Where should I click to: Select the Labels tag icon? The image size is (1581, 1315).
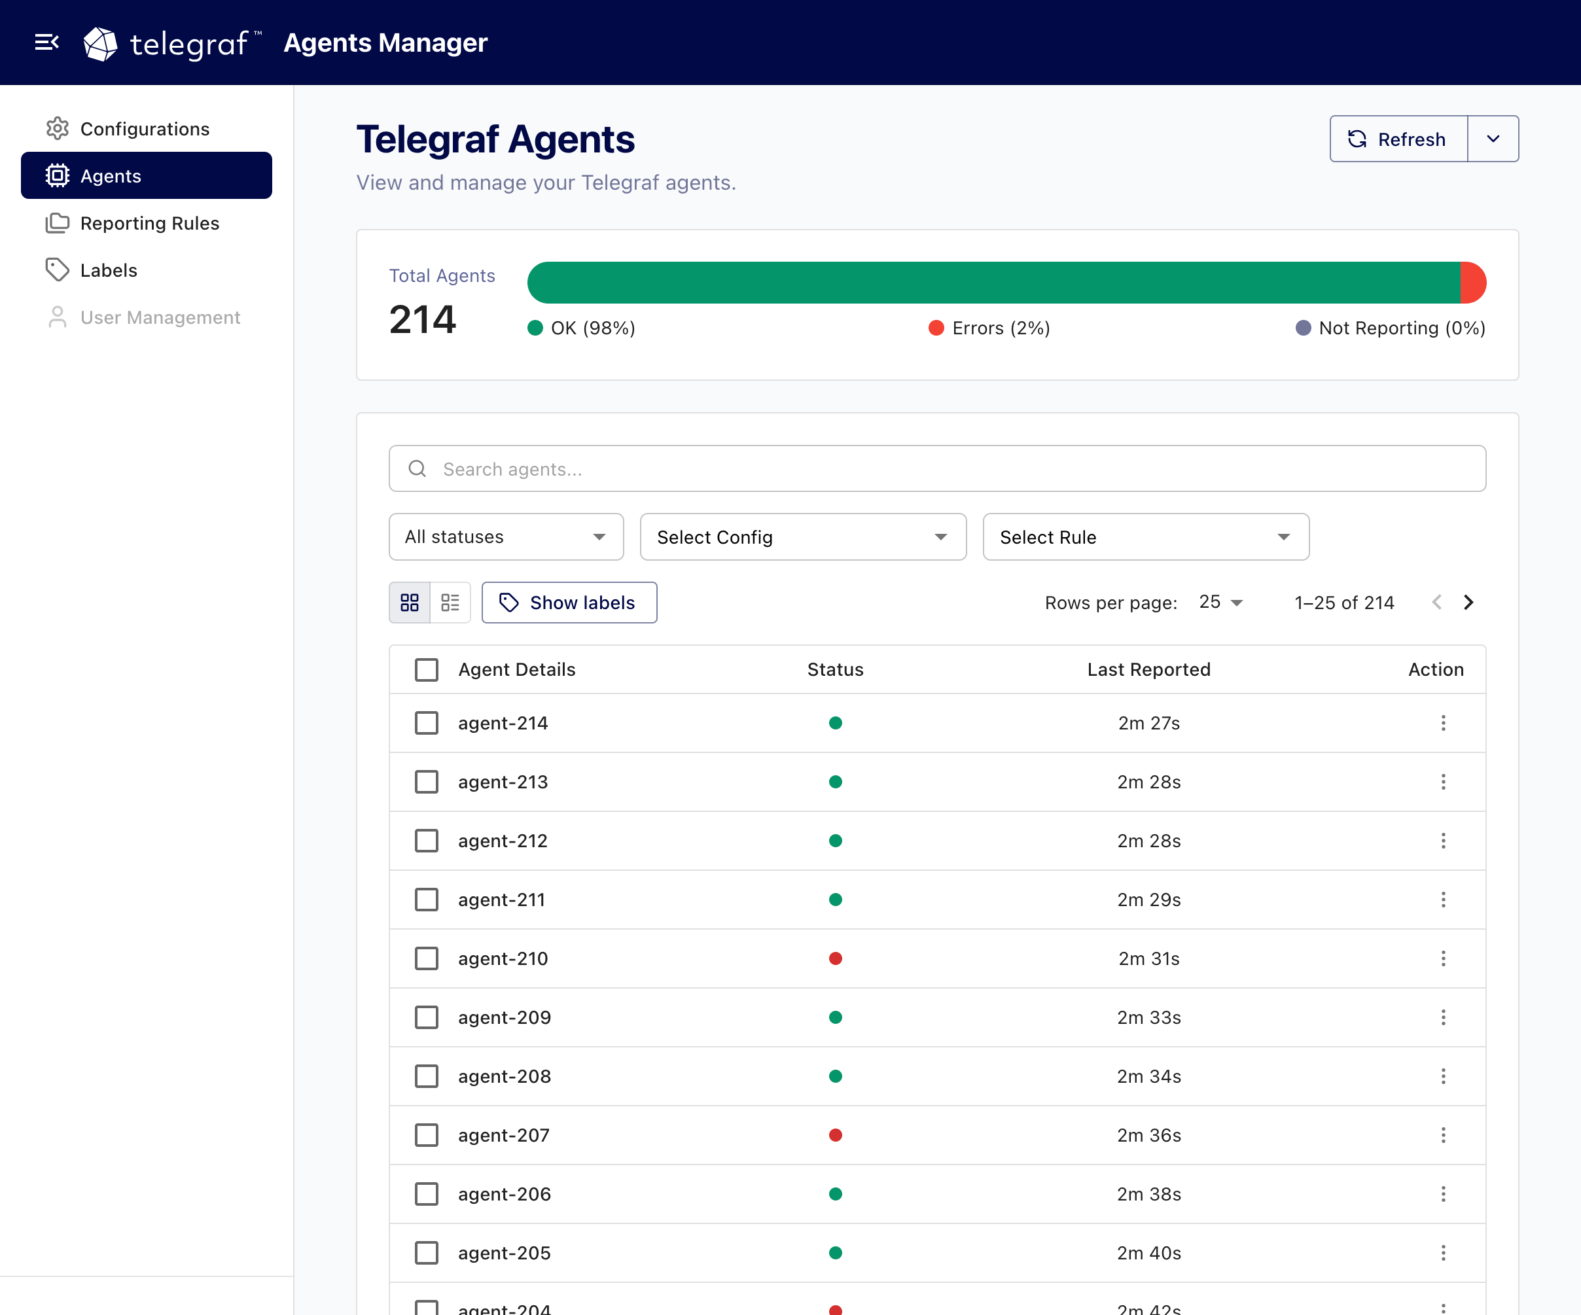tap(58, 270)
